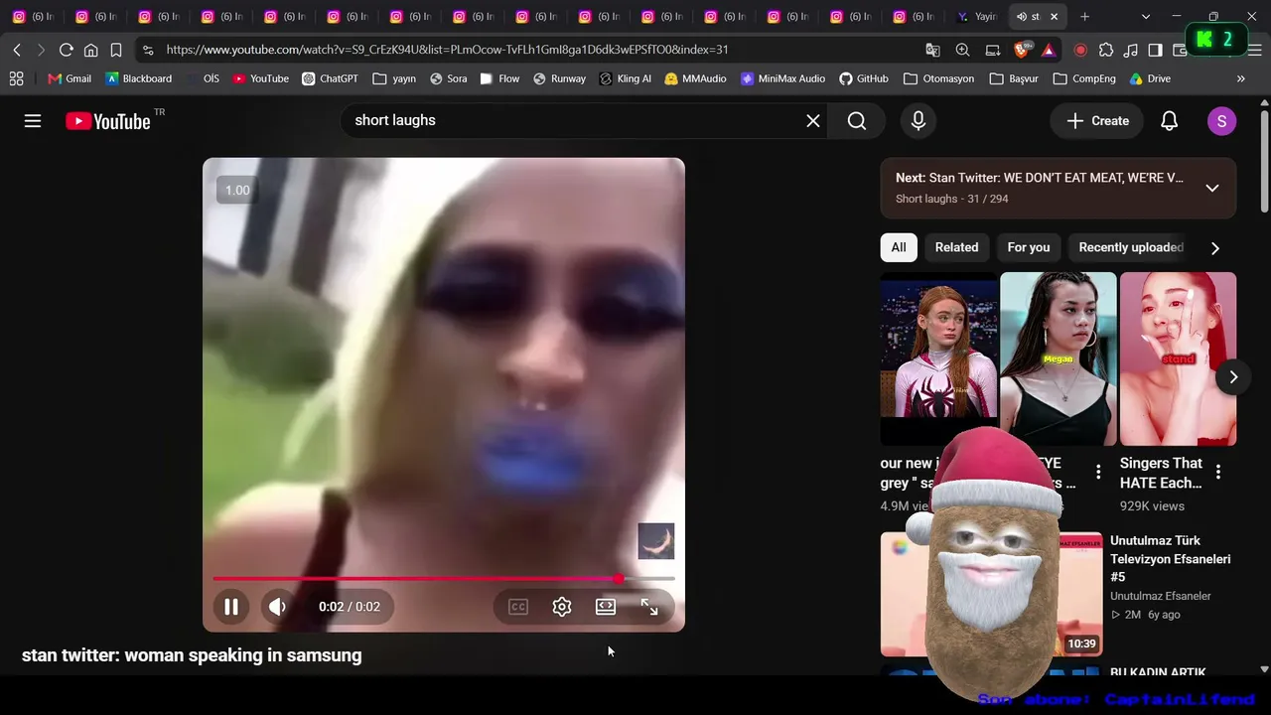The width and height of the screenshot is (1271, 715).
Task: Mute the video volume
Action: point(277,607)
